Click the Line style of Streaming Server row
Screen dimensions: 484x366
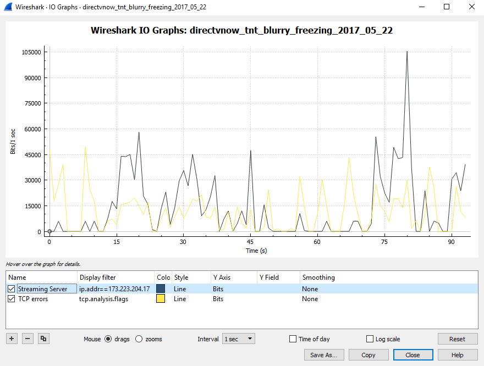point(180,289)
